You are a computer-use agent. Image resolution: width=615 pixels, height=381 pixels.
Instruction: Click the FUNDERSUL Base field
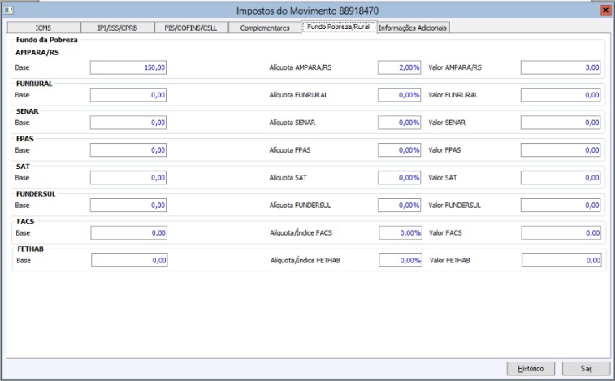pos(128,206)
